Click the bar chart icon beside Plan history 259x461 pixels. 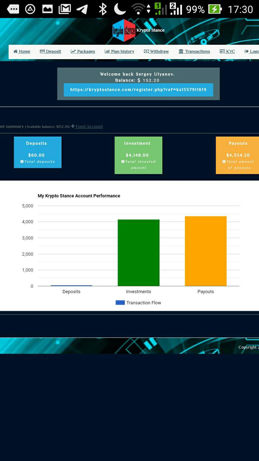click(x=107, y=52)
